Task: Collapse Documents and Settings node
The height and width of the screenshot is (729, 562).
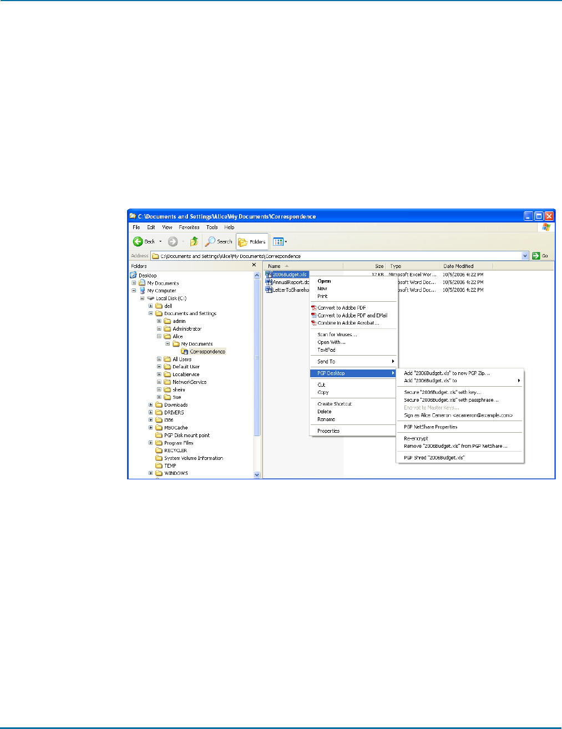Action: [150, 313]
